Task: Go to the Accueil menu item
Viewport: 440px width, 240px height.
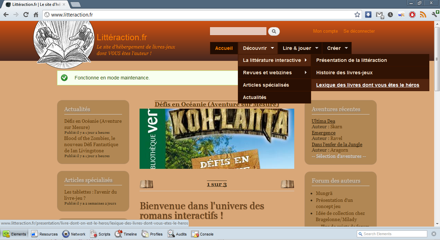Action: pos(224,48)
